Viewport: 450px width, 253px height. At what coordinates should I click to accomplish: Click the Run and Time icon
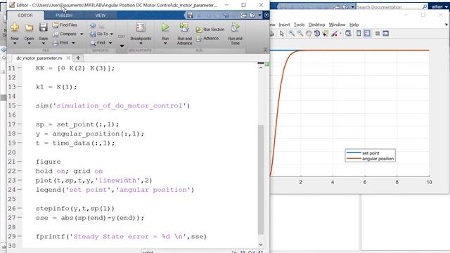pyautogui.click(x=235, y=27)
